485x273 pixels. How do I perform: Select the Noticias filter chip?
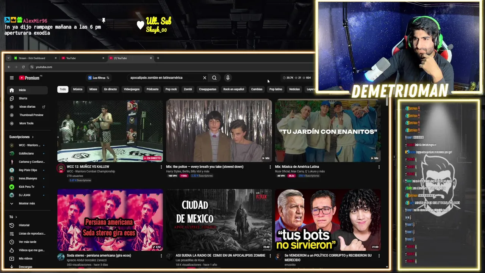click(x=294, y=89)
